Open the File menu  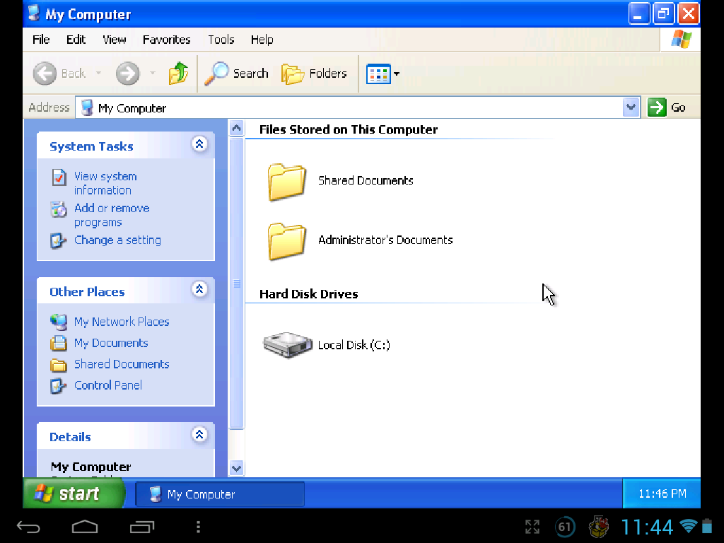(x=41, y=40)
